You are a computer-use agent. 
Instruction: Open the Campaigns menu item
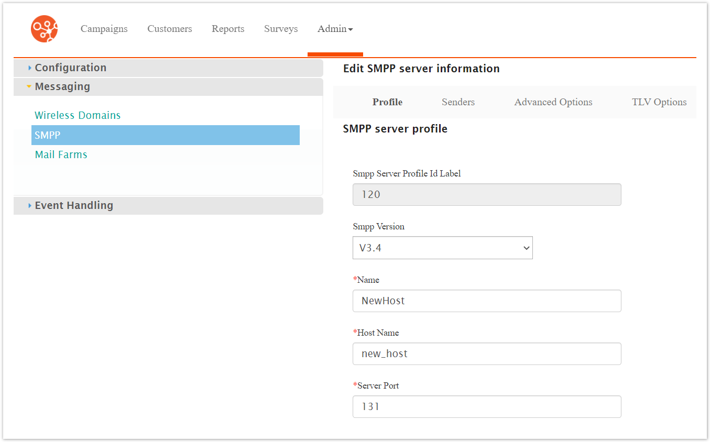point(104,29)
